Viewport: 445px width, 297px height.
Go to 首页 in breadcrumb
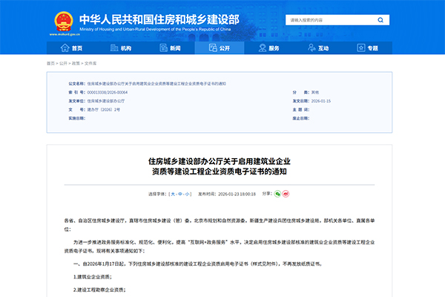click(x=50, y=64)
